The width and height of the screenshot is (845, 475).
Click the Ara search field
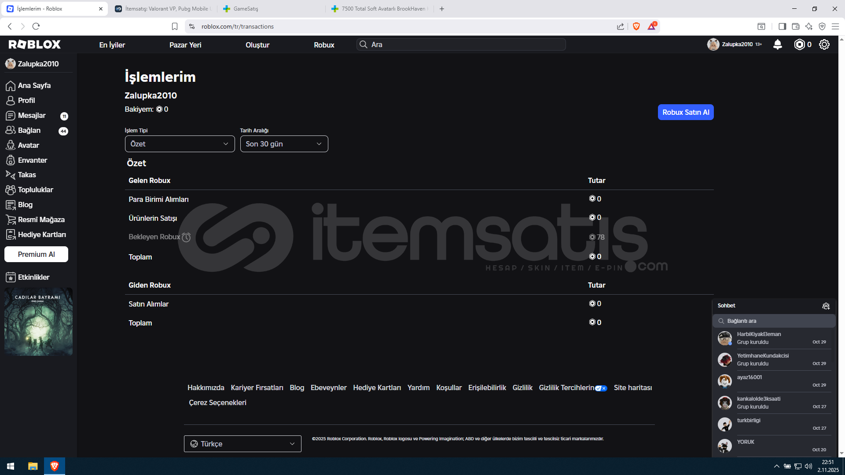coord(462,44)
